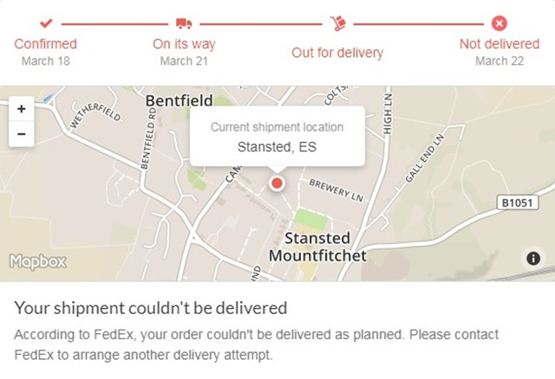The width and height of the screenshot is (555, 379).
Task: Click the On its way status label
Action: click(x=184, y=43)
